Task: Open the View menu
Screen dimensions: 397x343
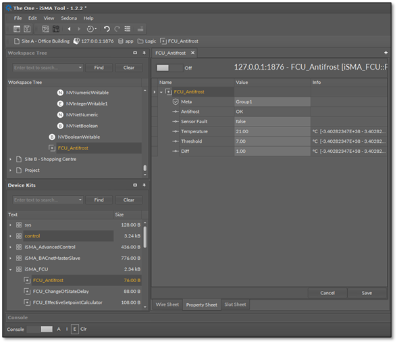Action: point(49,18)
